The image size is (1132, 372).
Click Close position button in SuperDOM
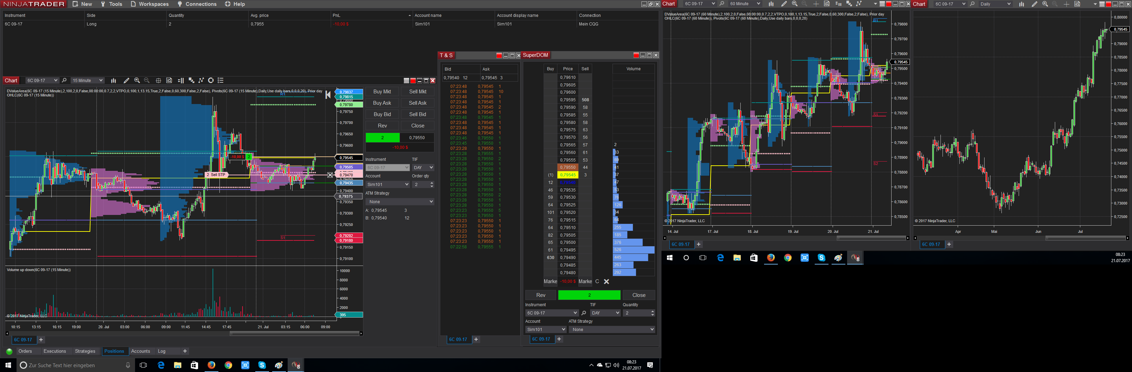pyautogui.click(x=638, y=295)
